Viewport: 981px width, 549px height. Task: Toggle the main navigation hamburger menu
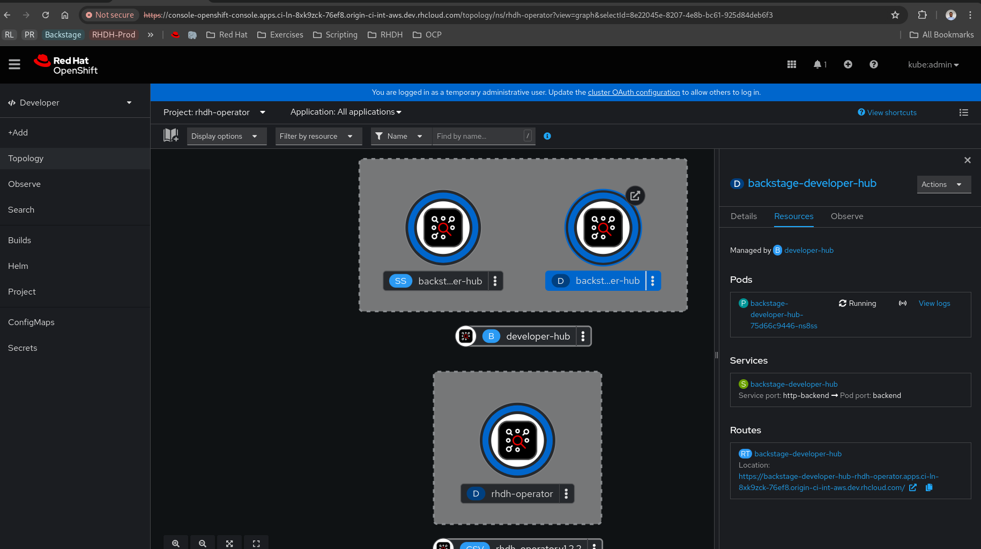pos(14,64)
